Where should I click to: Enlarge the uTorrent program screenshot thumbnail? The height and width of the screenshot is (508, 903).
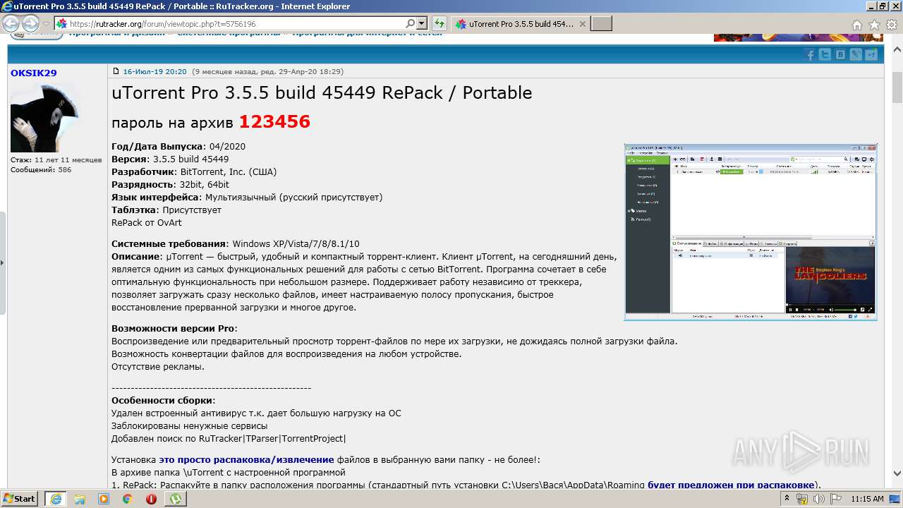751,231
